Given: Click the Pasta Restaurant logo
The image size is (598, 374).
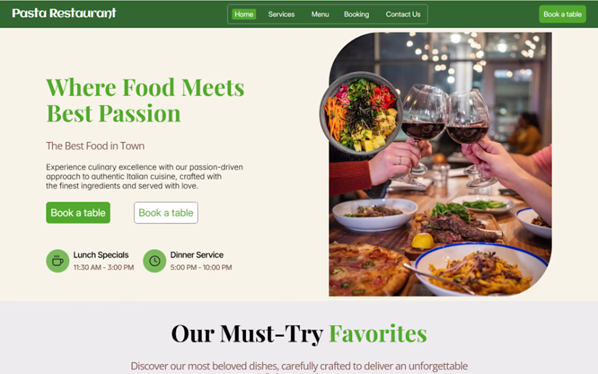Looking at the screenshot, I should [64, 14].
